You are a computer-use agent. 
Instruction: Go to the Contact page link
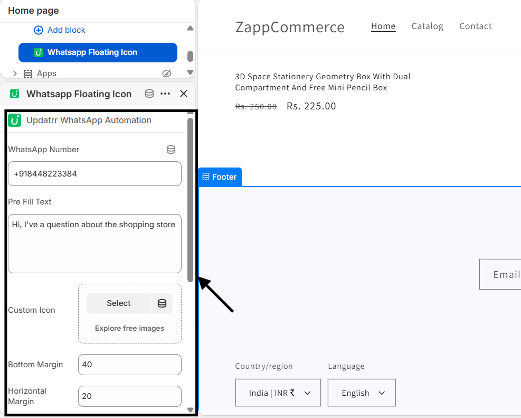(475, 26)
